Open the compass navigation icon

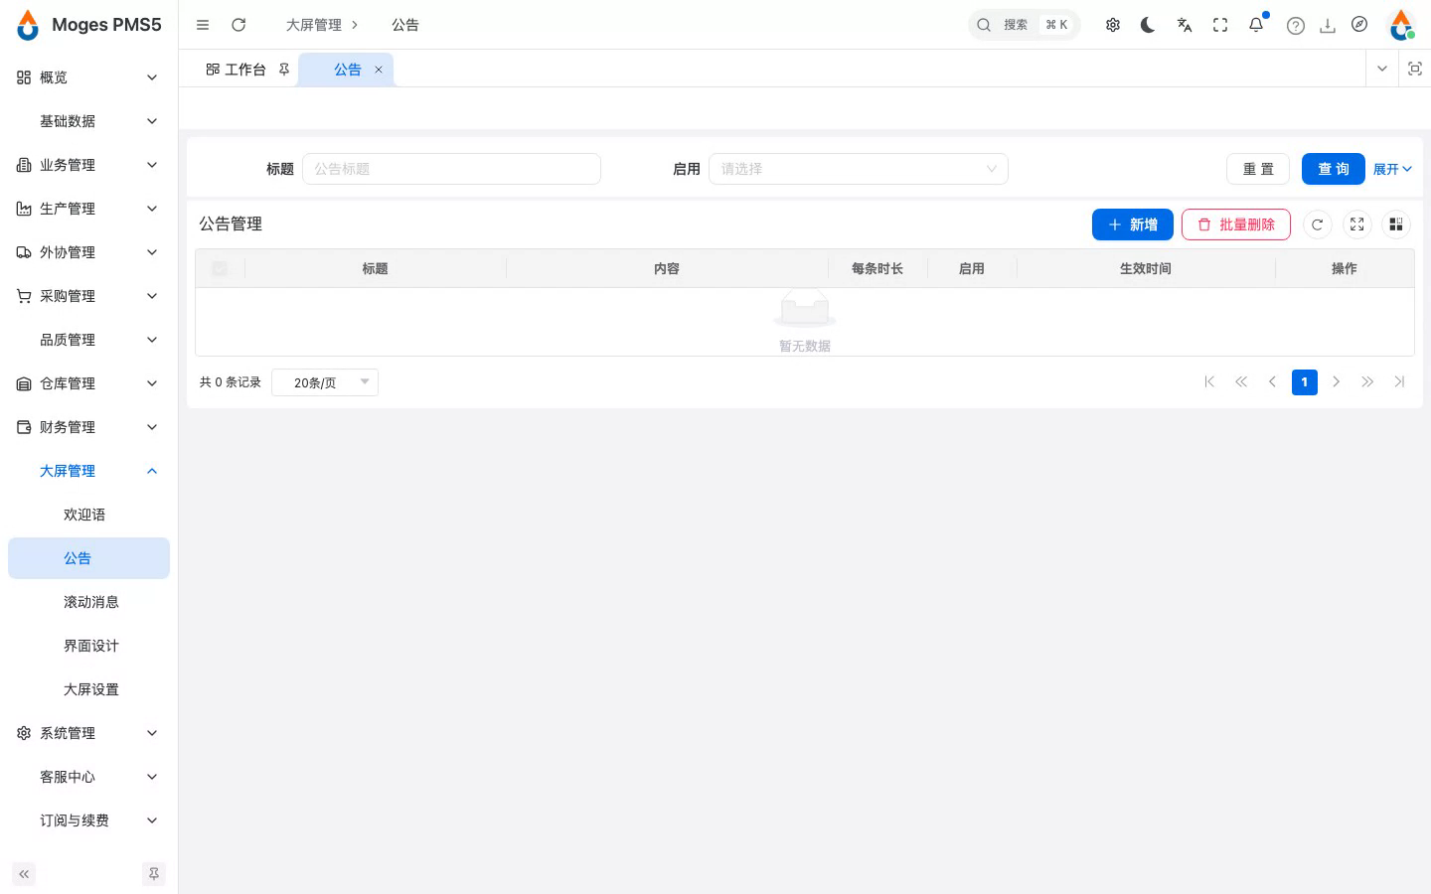(x=1359, y=25)
